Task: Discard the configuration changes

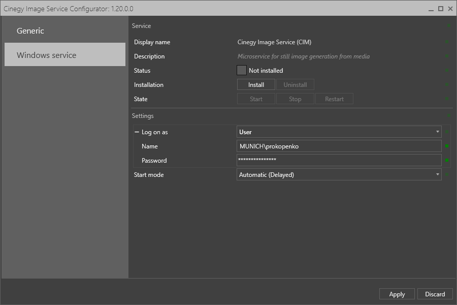Action: 435,294
